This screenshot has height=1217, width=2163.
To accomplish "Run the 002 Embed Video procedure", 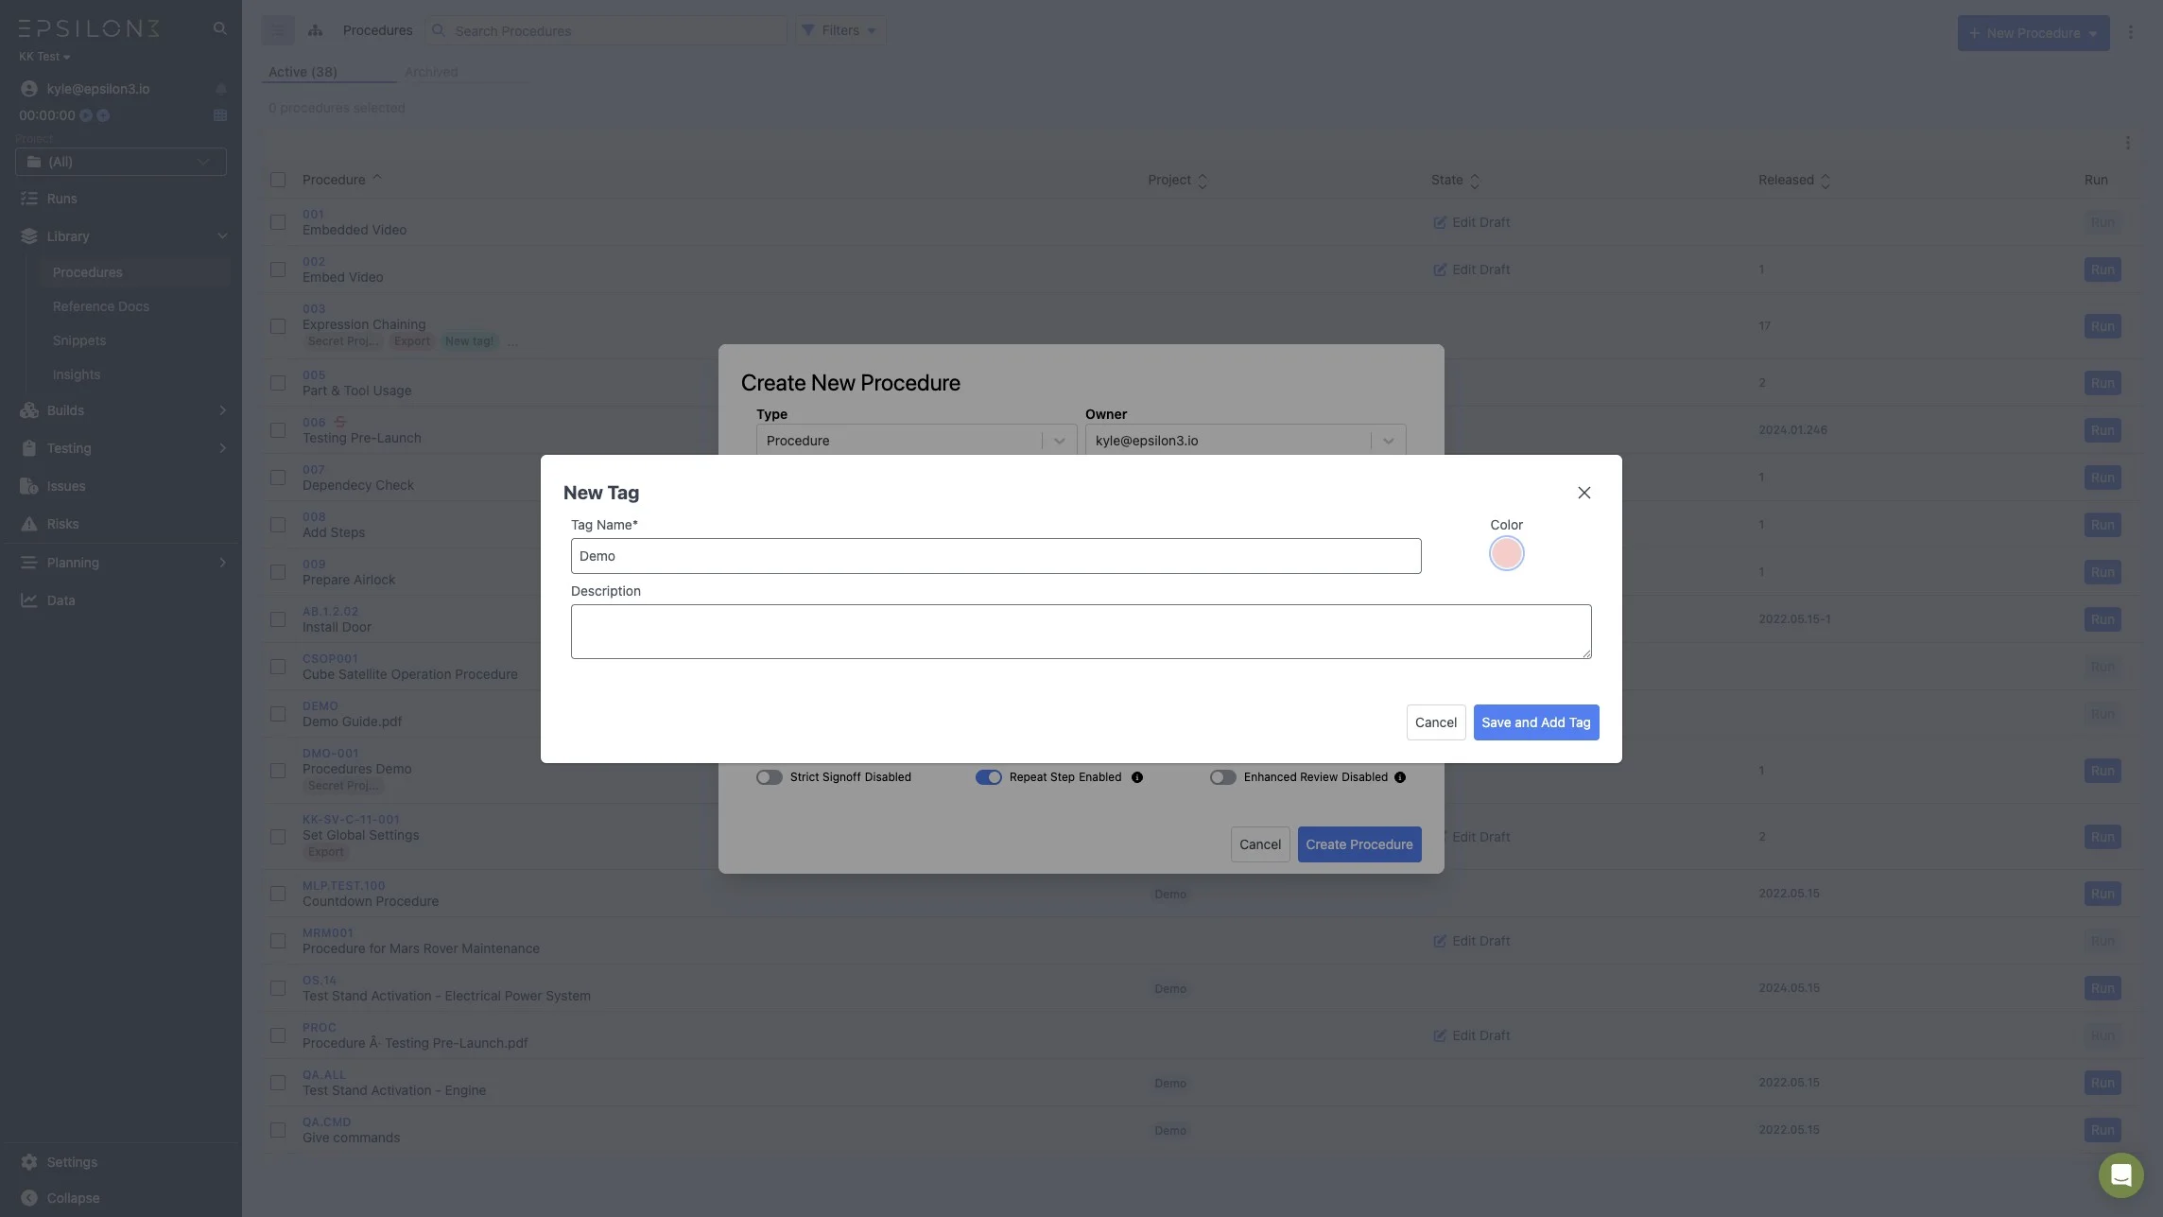I will tap(2102, 269).
